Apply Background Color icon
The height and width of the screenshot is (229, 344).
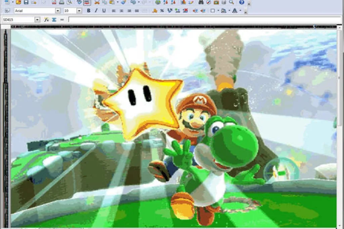pyautogui.click(x=223, y=10)
